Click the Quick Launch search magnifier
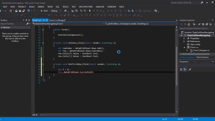The image size is (215, 121). (x=202, y=3)
